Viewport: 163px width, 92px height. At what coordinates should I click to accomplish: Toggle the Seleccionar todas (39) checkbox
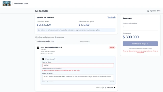[x=36, y=41]
